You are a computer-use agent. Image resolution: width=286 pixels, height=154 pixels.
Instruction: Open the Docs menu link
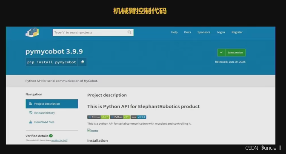[187, 32]
